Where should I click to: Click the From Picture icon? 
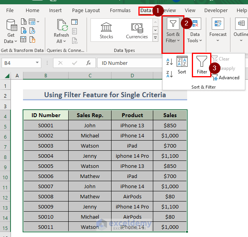click(x=32, y=21)
